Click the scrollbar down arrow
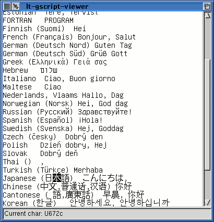Viewport: 214px width, 222px height. (x=208, y=202)
